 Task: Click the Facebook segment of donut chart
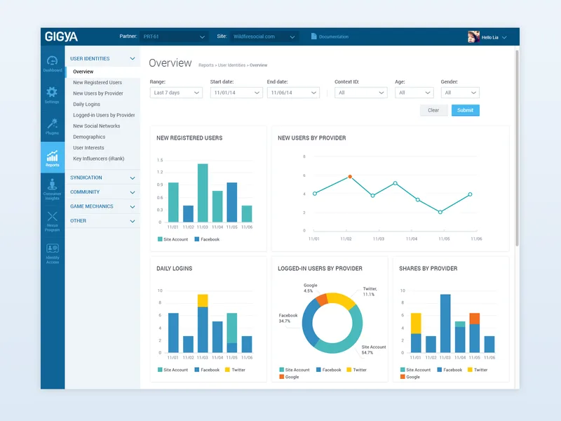pyautogui.click(x=309, y=322)
